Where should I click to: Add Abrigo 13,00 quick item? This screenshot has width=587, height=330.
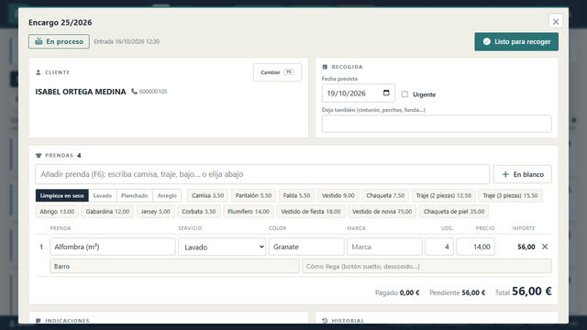[57, 212]
